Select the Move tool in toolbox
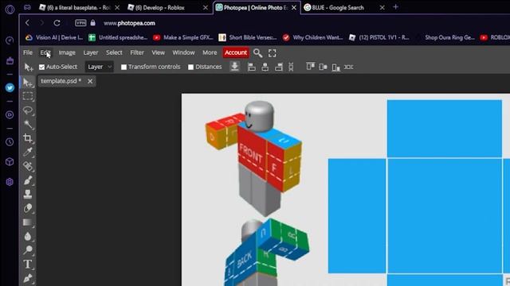510x286 pixels. click(28, 83)
